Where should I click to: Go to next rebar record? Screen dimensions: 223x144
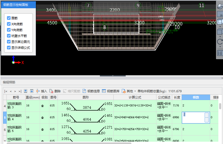15,92
